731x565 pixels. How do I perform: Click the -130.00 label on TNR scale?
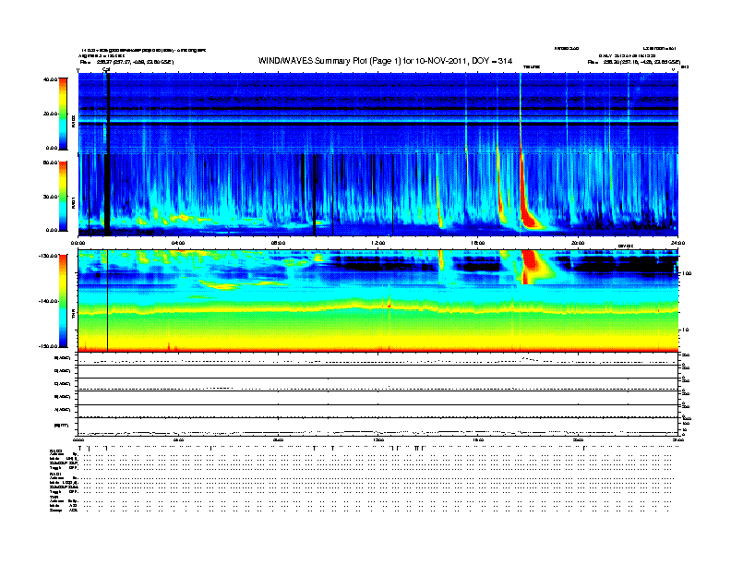point(49,256)
